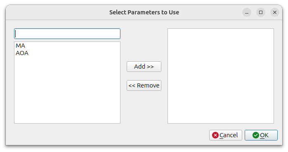Maximize the Select Parameters dialog window
Image resolution: width=288 pixels, height=152 pixels.
pyautogui.click(x=261, y=12)
